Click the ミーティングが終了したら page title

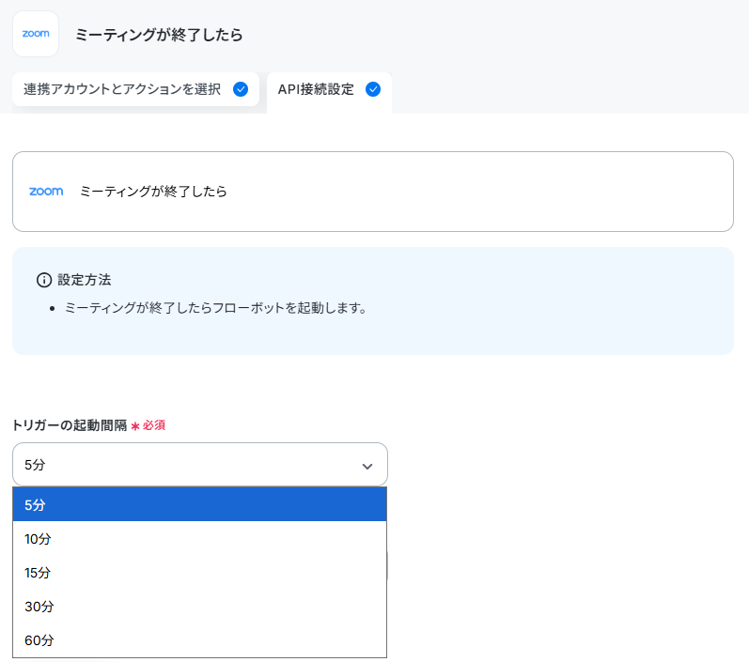159,35
